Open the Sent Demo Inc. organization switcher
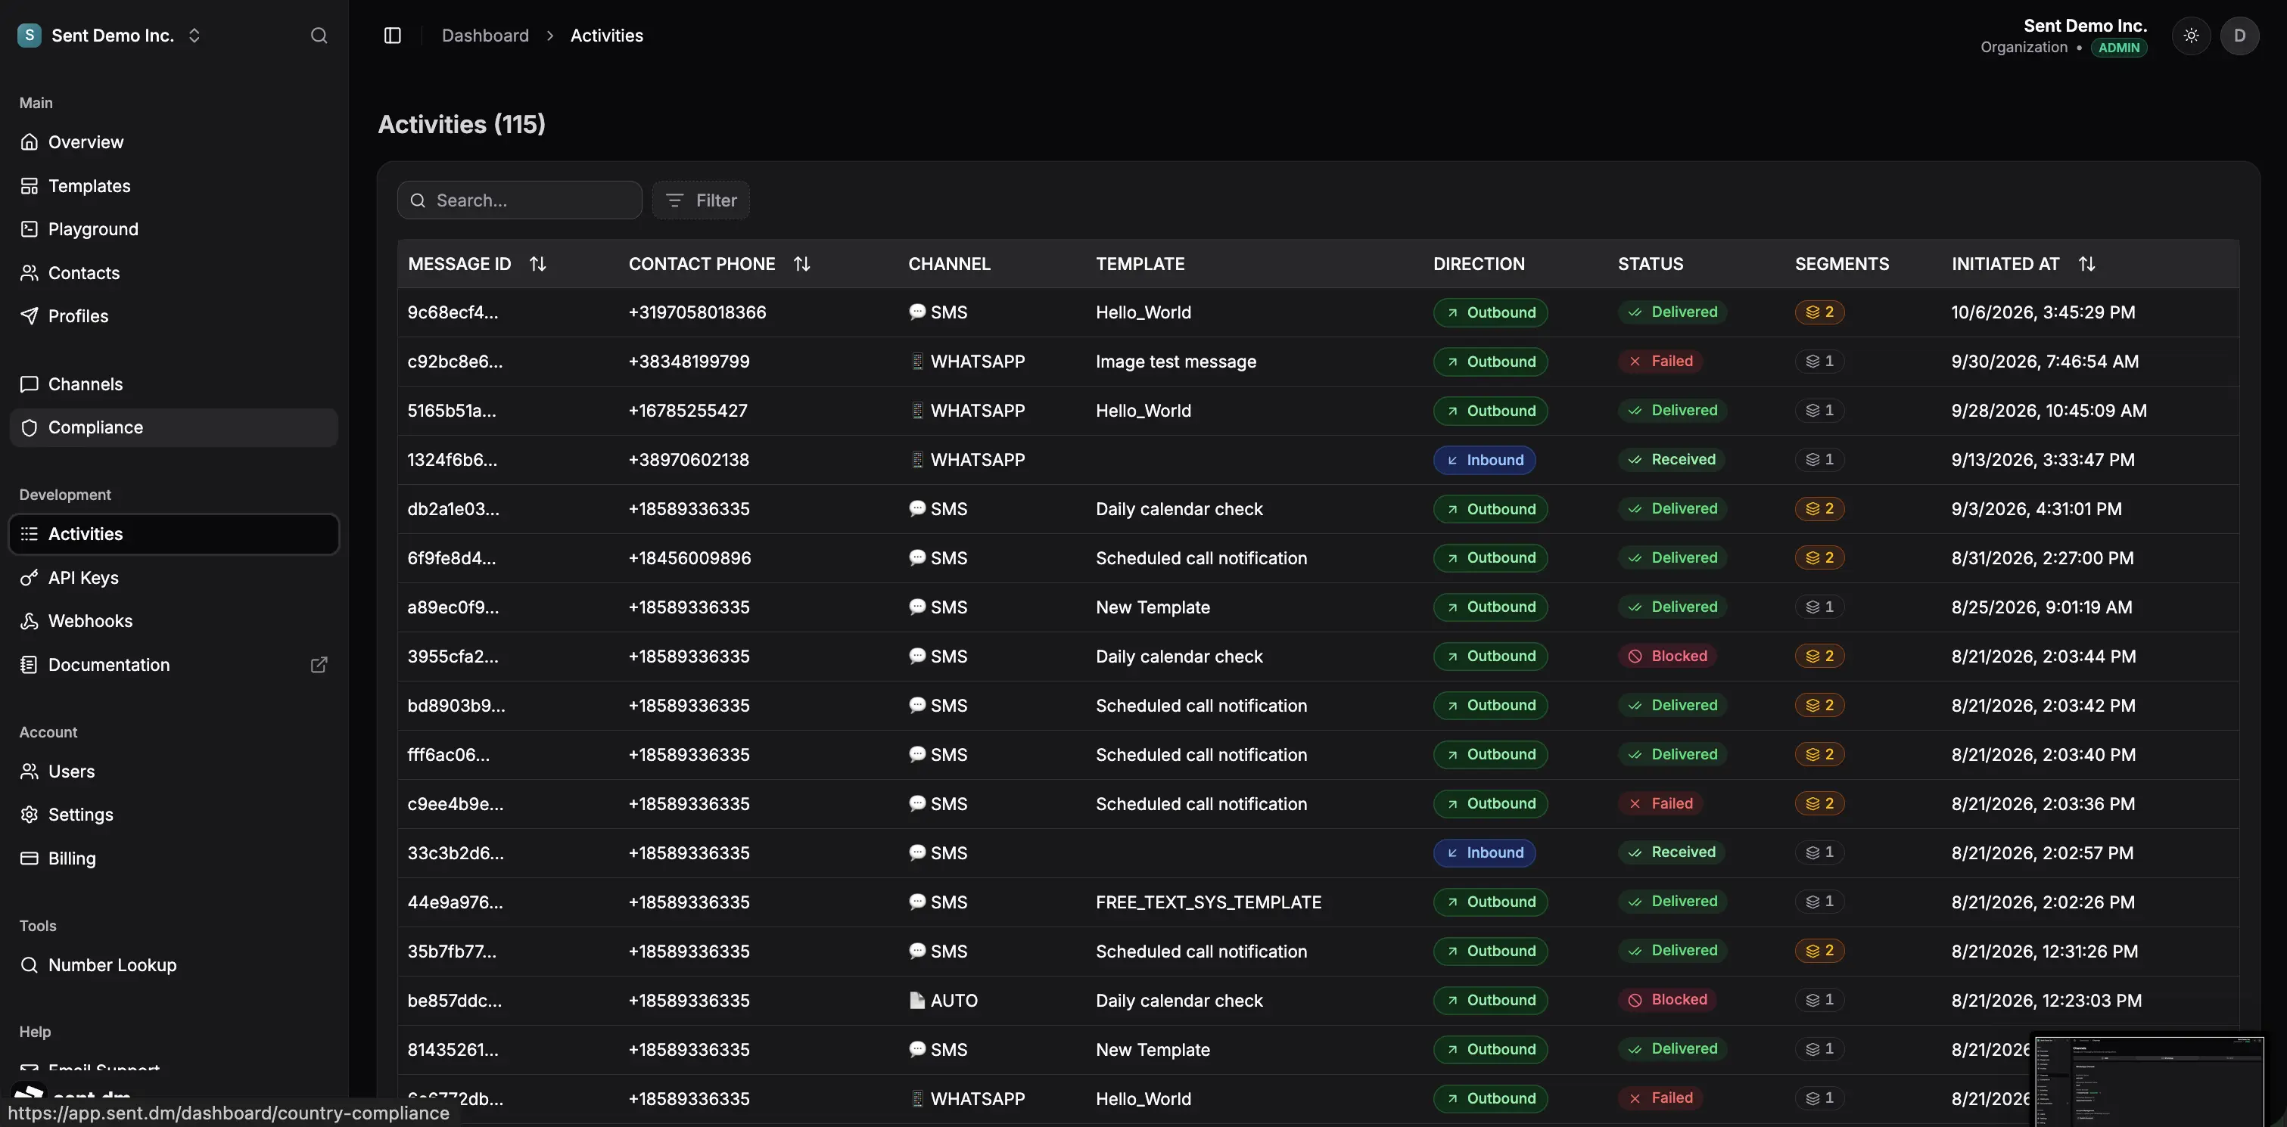This screenshot has width=2287, height=1127. pyautogui.click(x=109, y=36)
